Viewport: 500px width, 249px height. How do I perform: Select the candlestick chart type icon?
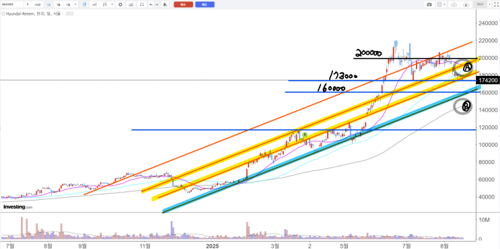(x=85, y=5)
